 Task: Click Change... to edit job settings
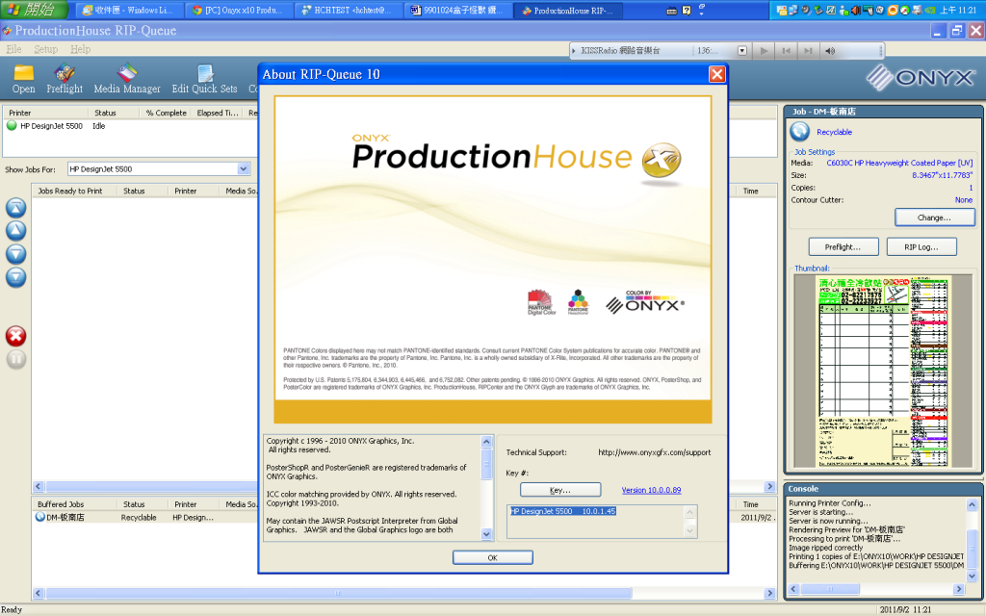(934, 217)
